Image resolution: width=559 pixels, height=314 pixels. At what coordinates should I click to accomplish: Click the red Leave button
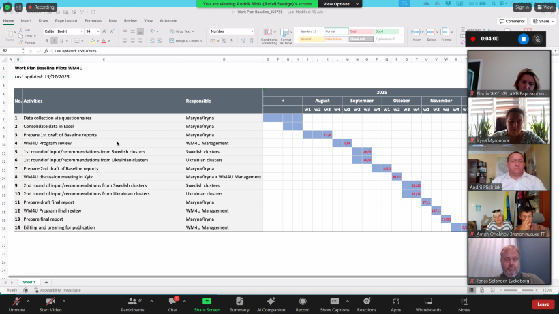543,304
